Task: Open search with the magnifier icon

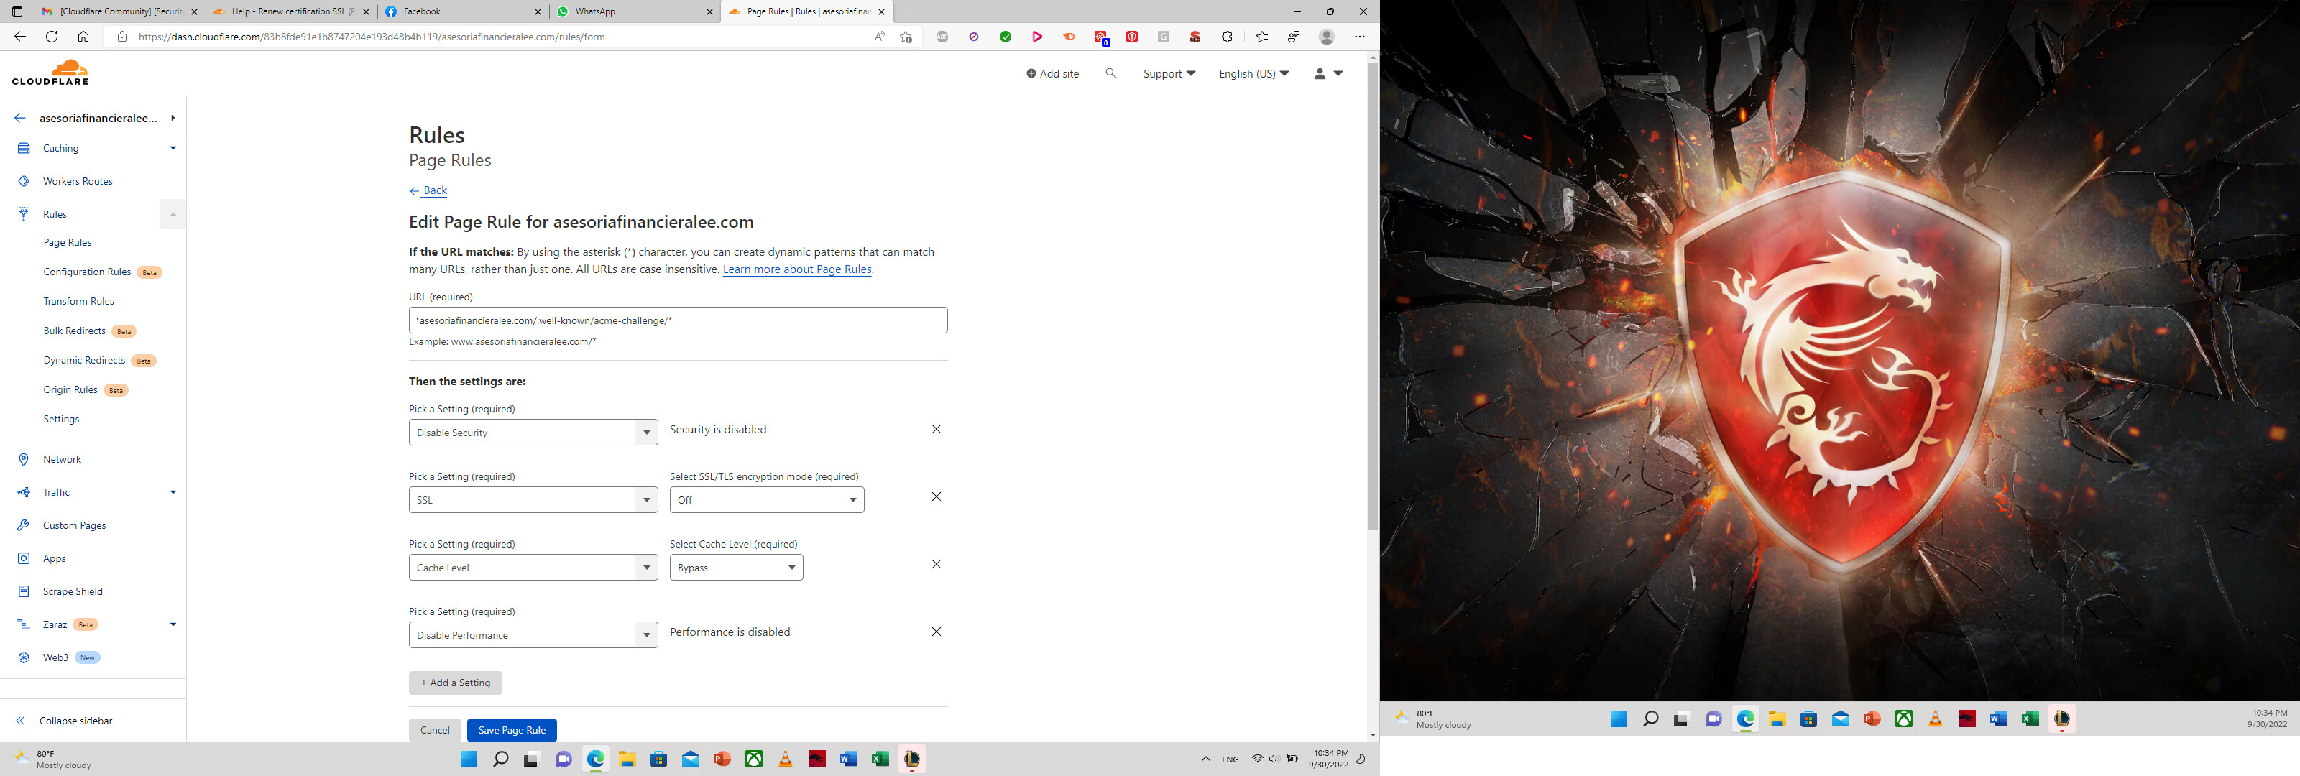Action: tap(1110, 73)
